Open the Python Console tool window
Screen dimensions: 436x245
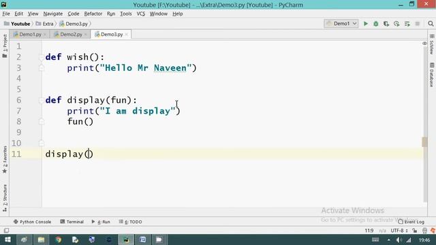click(32, 222)
